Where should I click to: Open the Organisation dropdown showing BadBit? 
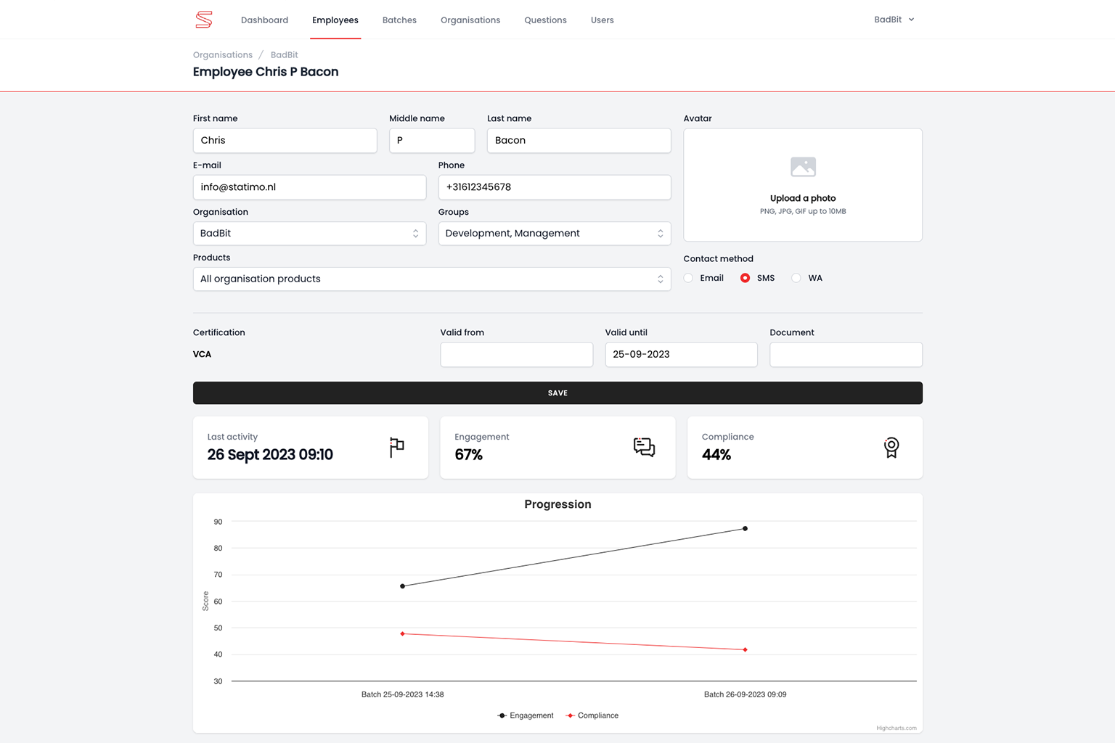point(309,234)
